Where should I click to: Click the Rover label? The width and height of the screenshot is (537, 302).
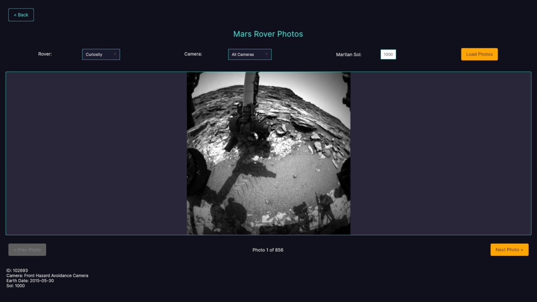point(45,54)
